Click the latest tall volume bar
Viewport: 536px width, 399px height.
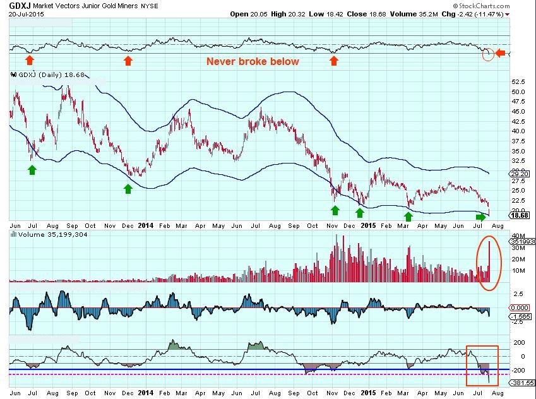(x=489, y=261)
